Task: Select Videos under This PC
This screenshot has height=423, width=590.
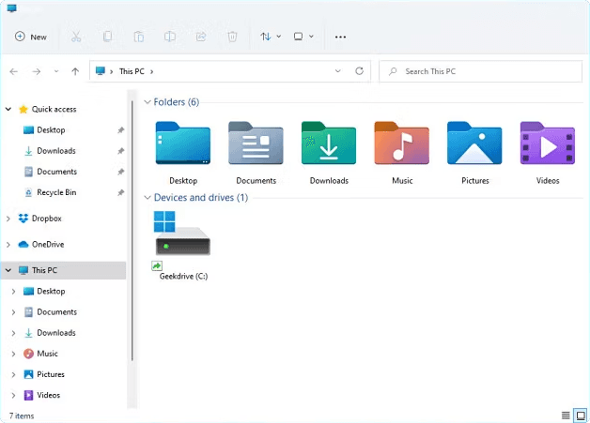Action: pyautogui.click(x=48, y=395)
